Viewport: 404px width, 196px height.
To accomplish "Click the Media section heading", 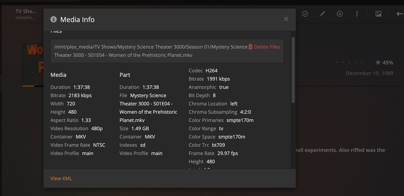I will coord(59,75).
